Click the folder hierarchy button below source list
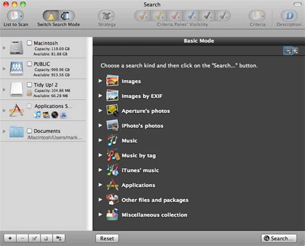The image size is (305, 246). tap(59, 238)
